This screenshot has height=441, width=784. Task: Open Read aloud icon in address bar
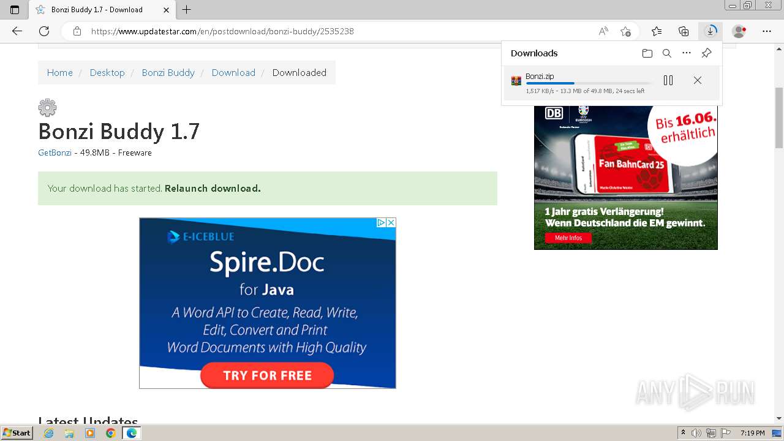(x=603, y=31)
